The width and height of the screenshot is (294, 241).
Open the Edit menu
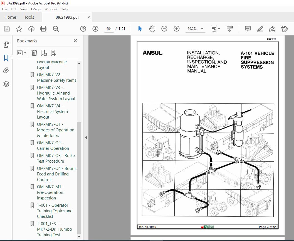[14, 9]
